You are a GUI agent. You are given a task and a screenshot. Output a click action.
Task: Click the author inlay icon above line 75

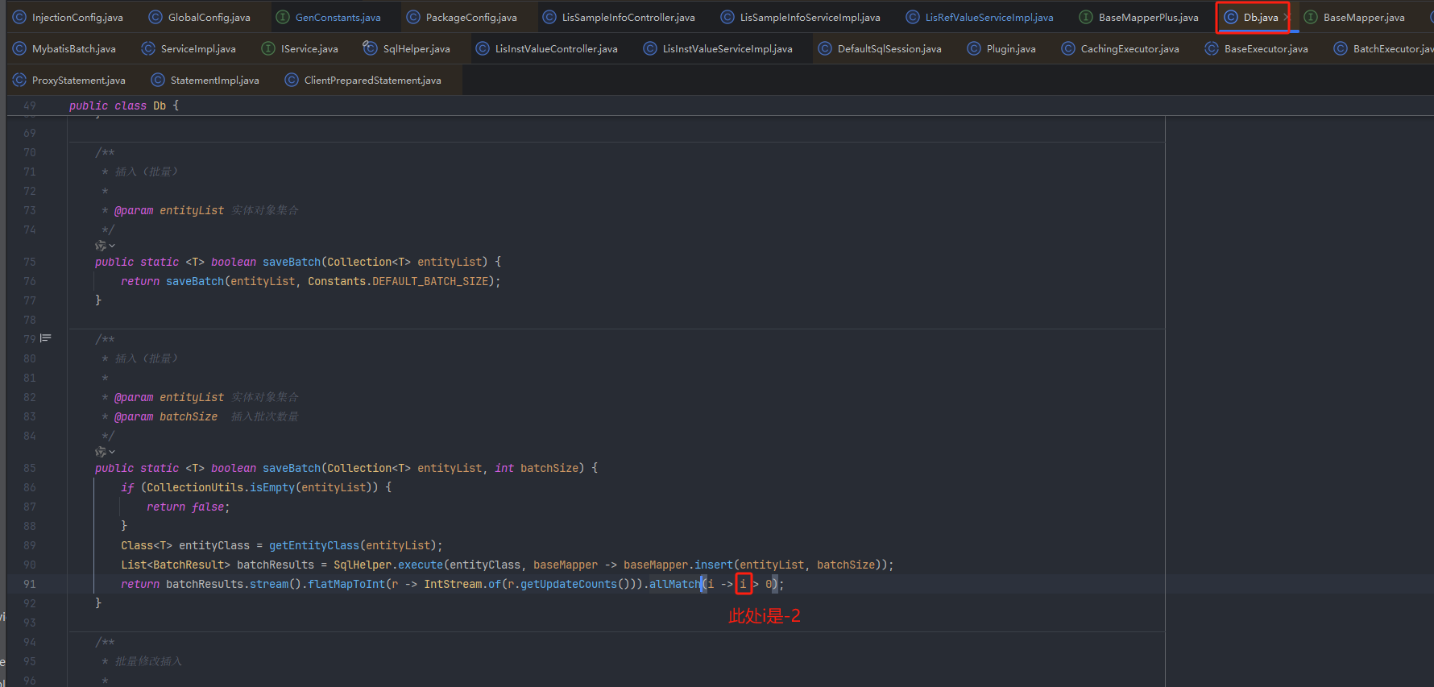[101, 246]
